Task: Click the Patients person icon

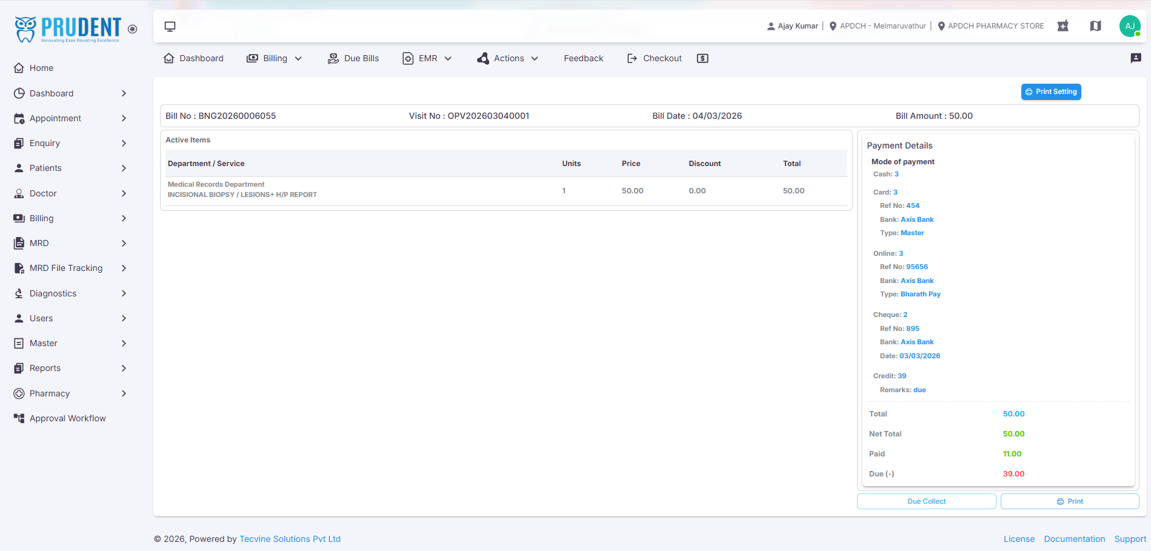Action: [x=19, y=168]
